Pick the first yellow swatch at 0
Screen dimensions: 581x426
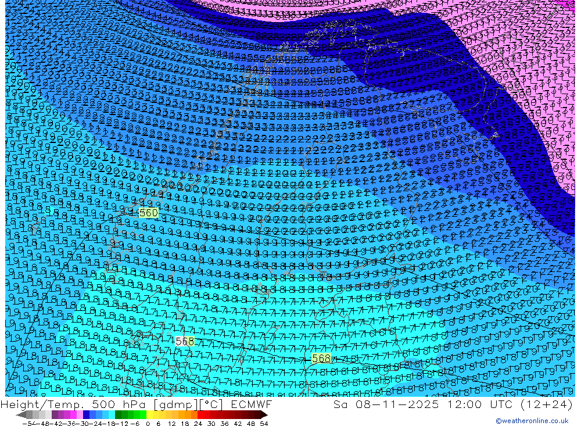(150, 415)
